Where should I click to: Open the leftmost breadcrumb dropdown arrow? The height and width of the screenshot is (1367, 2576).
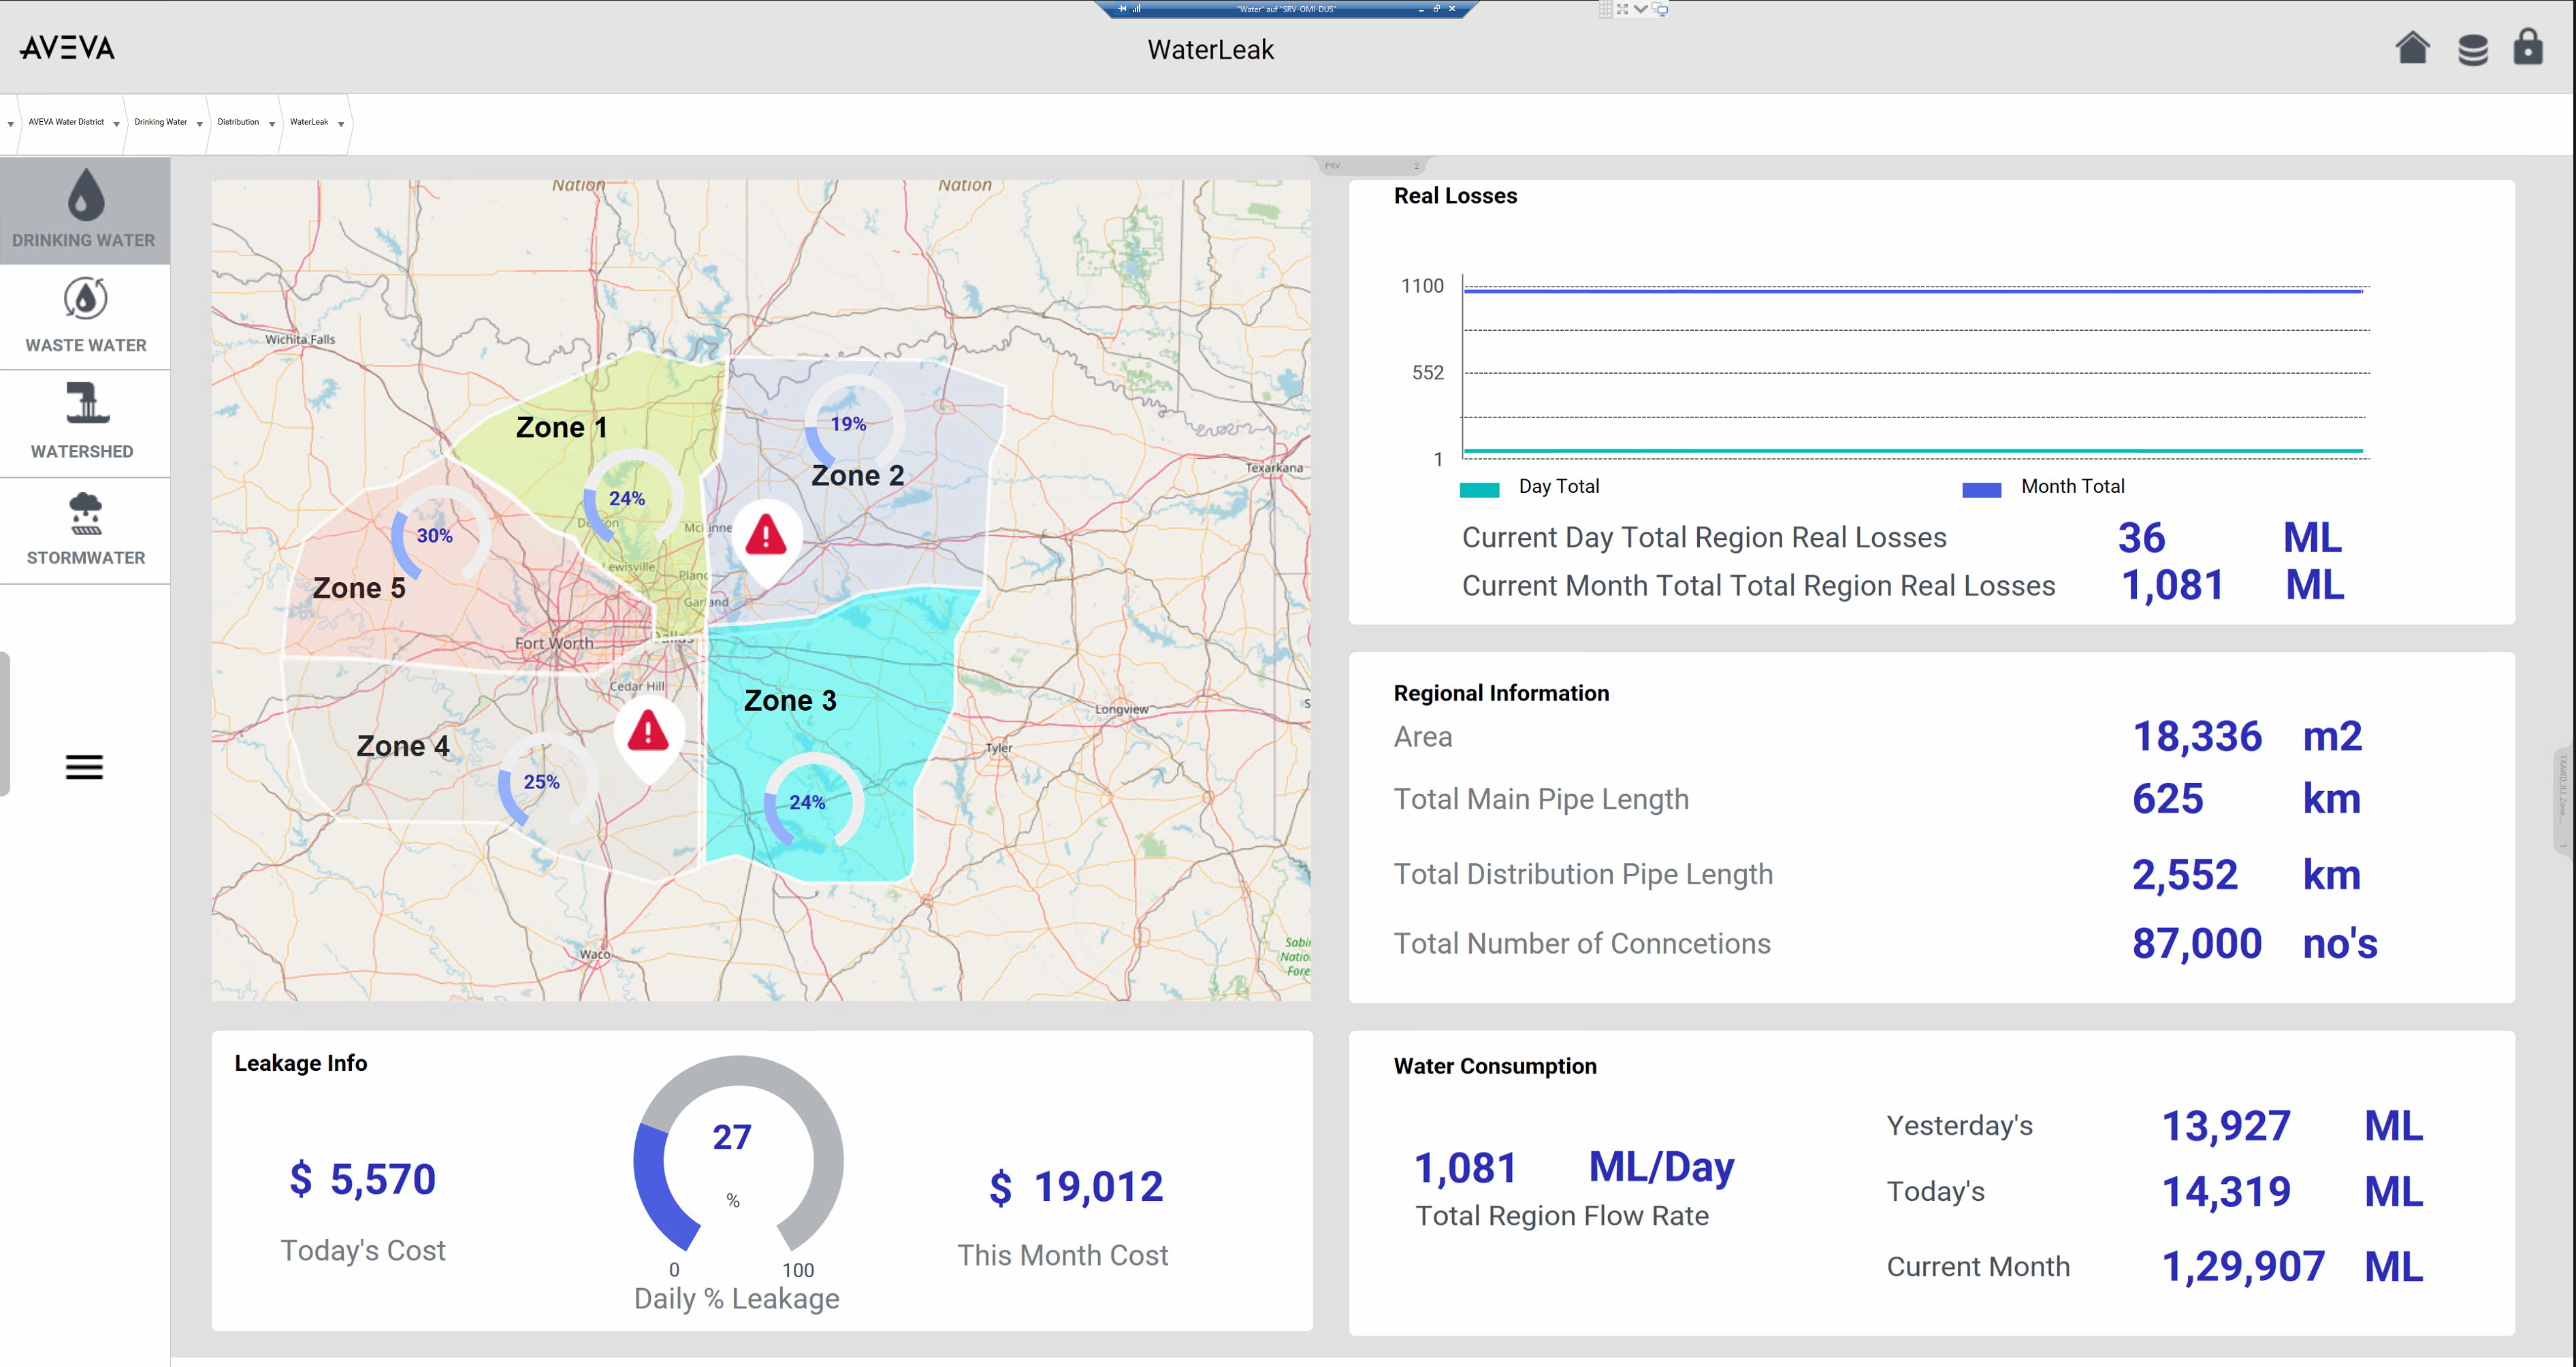tap(10, 124)
